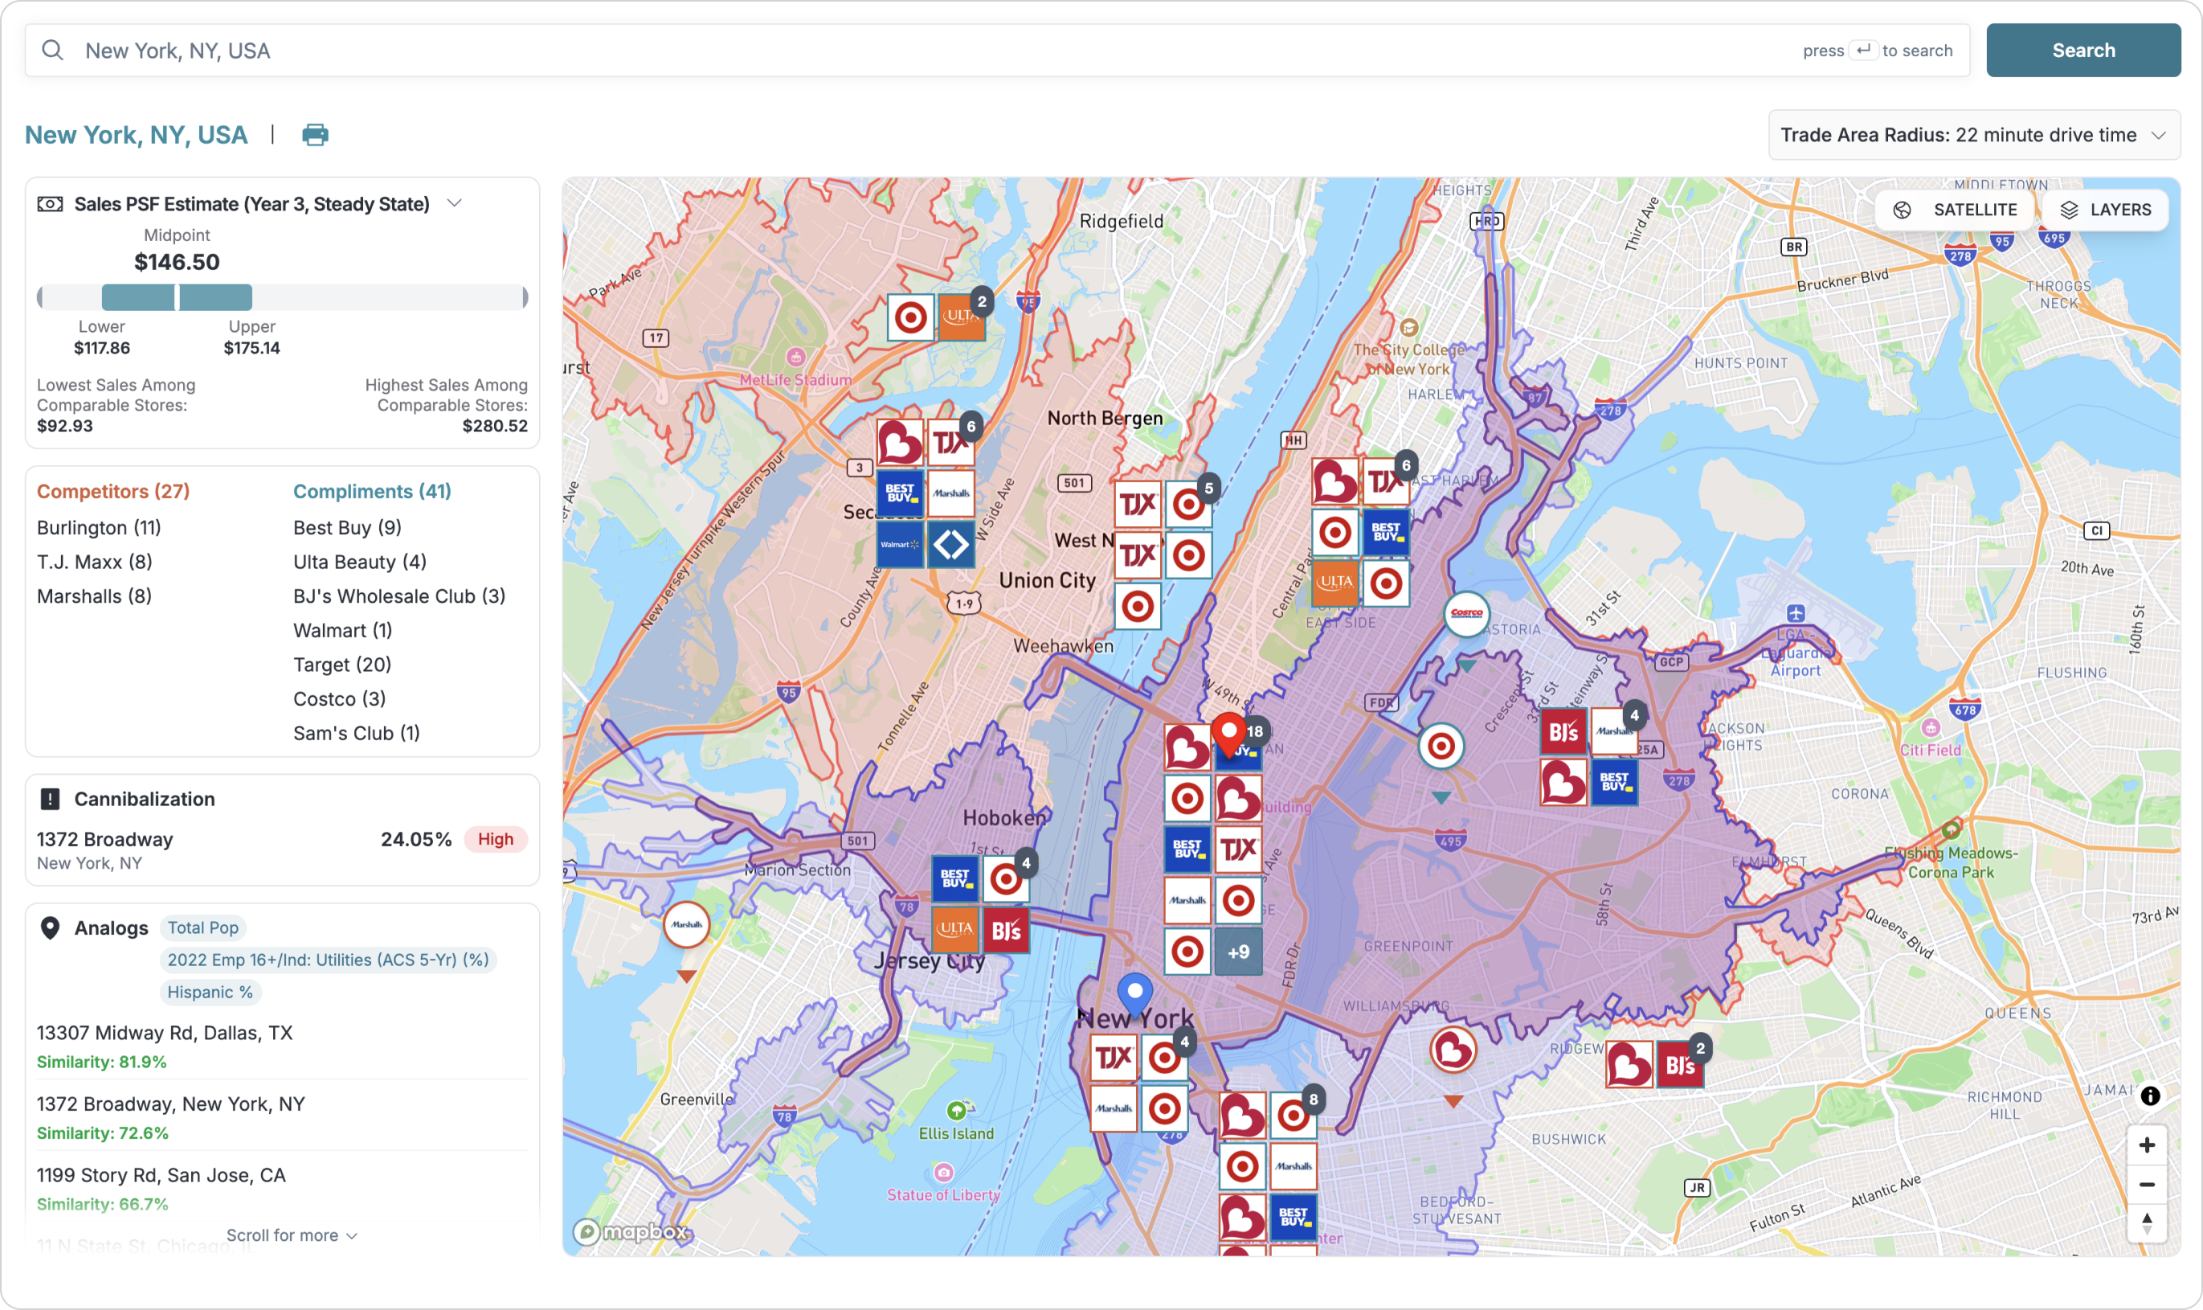Select the Competitors (27) heading

click(x=113, y=491)
